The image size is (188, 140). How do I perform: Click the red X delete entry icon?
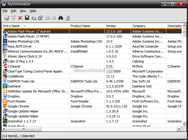(20, 18)
